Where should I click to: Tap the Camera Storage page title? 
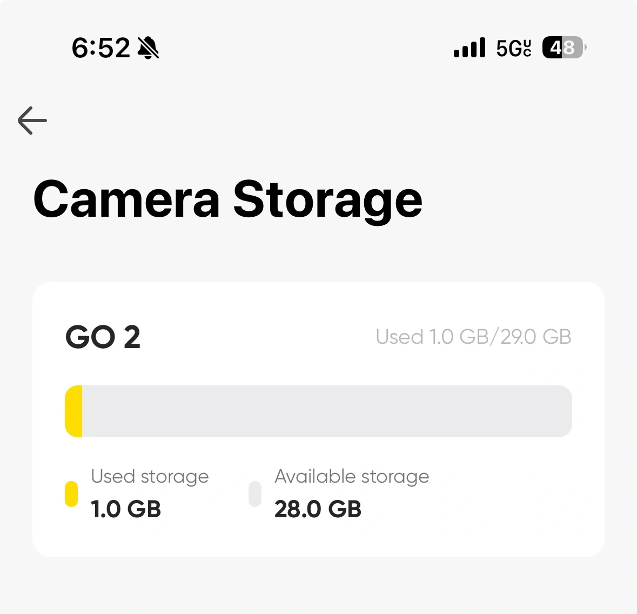[x=227, y=200]
